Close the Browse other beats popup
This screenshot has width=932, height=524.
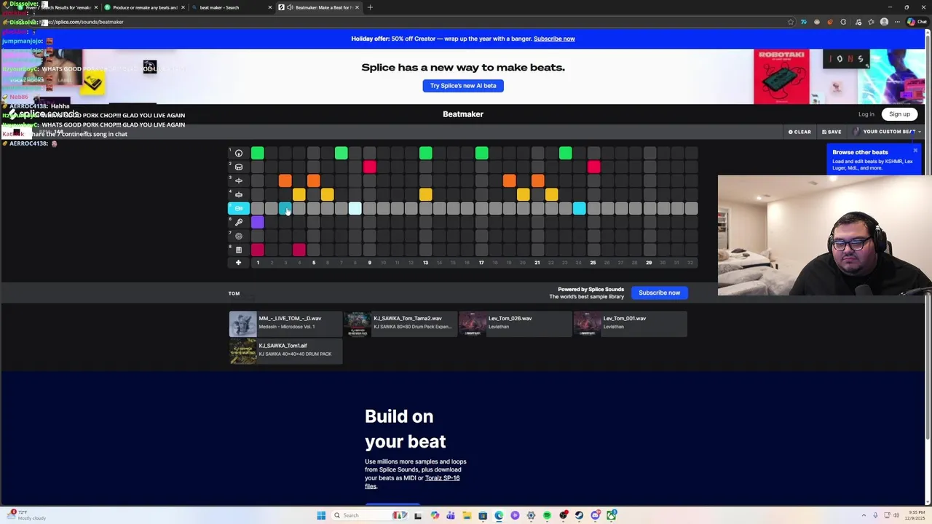coord(915,151)
